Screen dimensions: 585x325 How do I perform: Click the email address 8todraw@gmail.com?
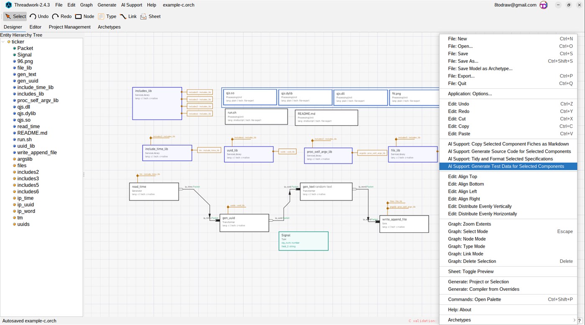tap(515, 5)
